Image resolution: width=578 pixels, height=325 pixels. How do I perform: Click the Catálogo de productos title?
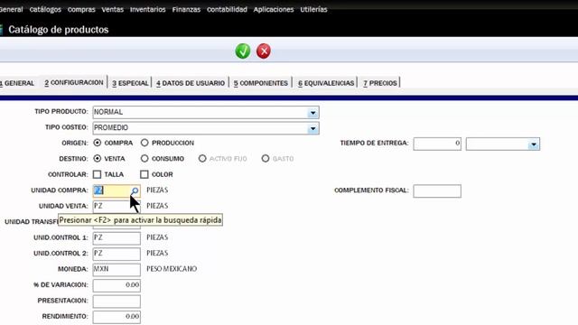(58, 30)
